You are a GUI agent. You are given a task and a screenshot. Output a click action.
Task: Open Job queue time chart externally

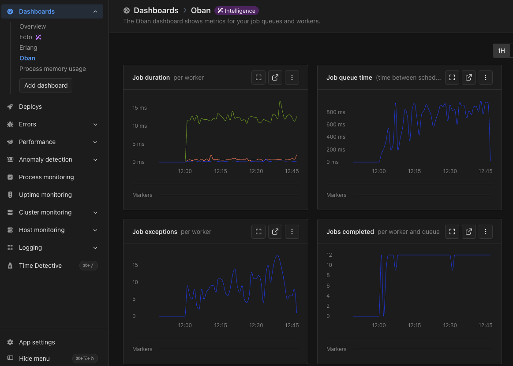[x=469, y=78]
